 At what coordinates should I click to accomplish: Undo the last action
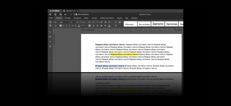point(65,14)
